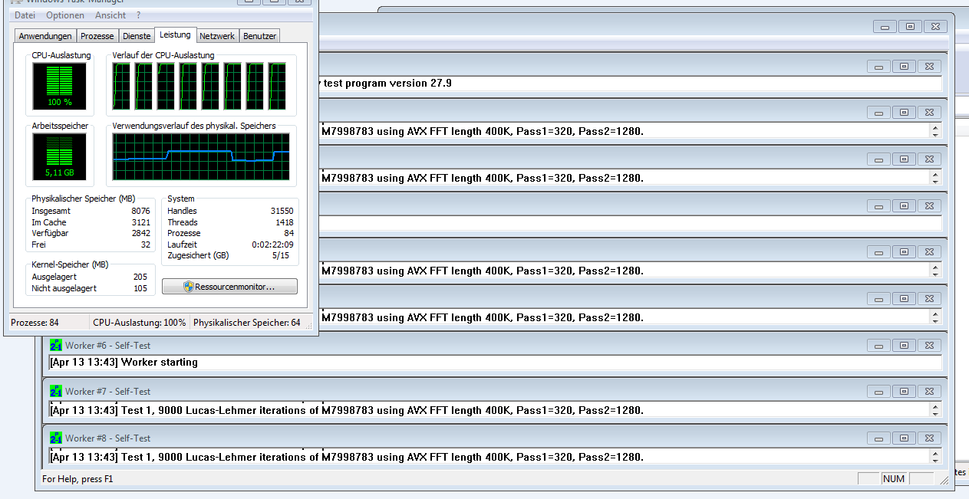Click the Threads 1418 row
The width and height of the screenshot is (969, 499).
click(230, 222)
